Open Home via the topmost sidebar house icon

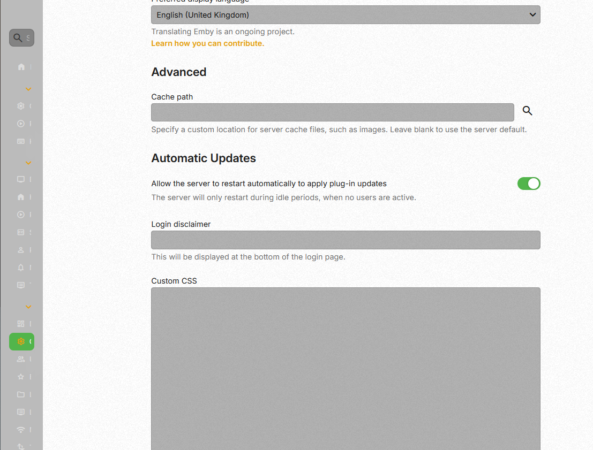(x=21, y=67)
